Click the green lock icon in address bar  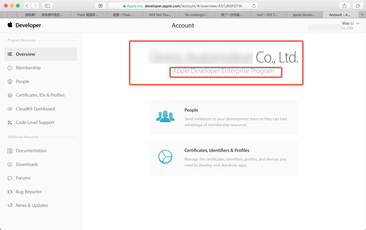point(124,6)
